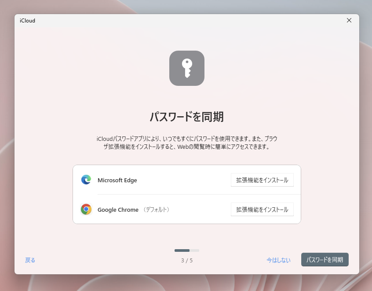The width and height of the screenshot is (372, 291).
Task: Click the password key icon
Action: 187,68
